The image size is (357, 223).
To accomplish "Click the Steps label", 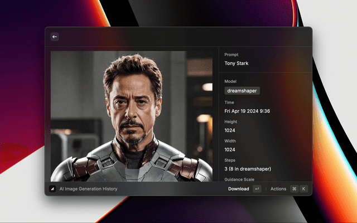I will [x=230, y=160].
